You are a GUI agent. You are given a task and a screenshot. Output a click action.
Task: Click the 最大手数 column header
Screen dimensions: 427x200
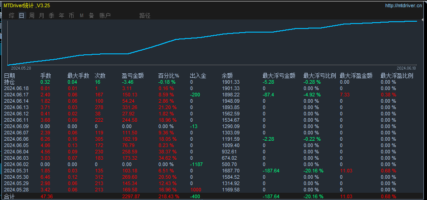79,76
